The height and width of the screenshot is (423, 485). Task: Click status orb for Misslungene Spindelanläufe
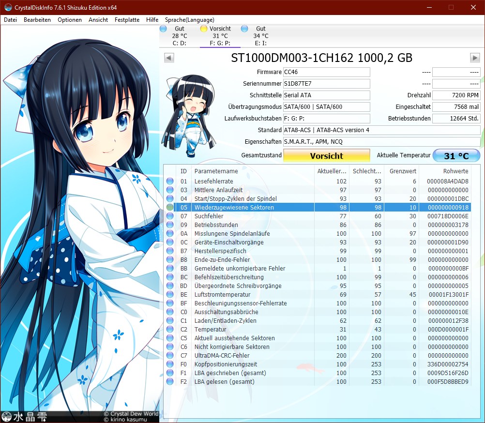170,233
